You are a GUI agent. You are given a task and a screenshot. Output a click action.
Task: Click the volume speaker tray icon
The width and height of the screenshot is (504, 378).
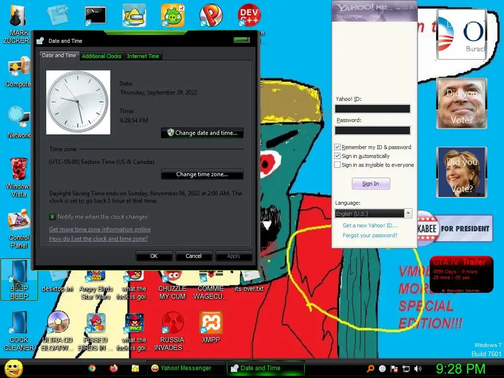click(418, 369)
